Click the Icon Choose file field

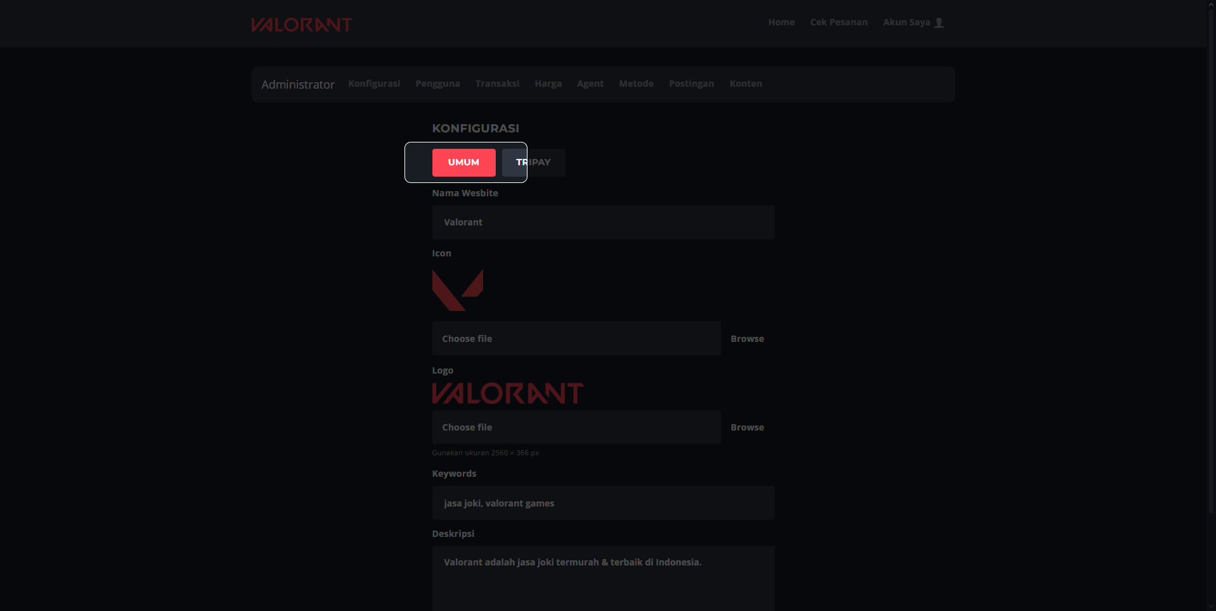[x=576, y=339]
